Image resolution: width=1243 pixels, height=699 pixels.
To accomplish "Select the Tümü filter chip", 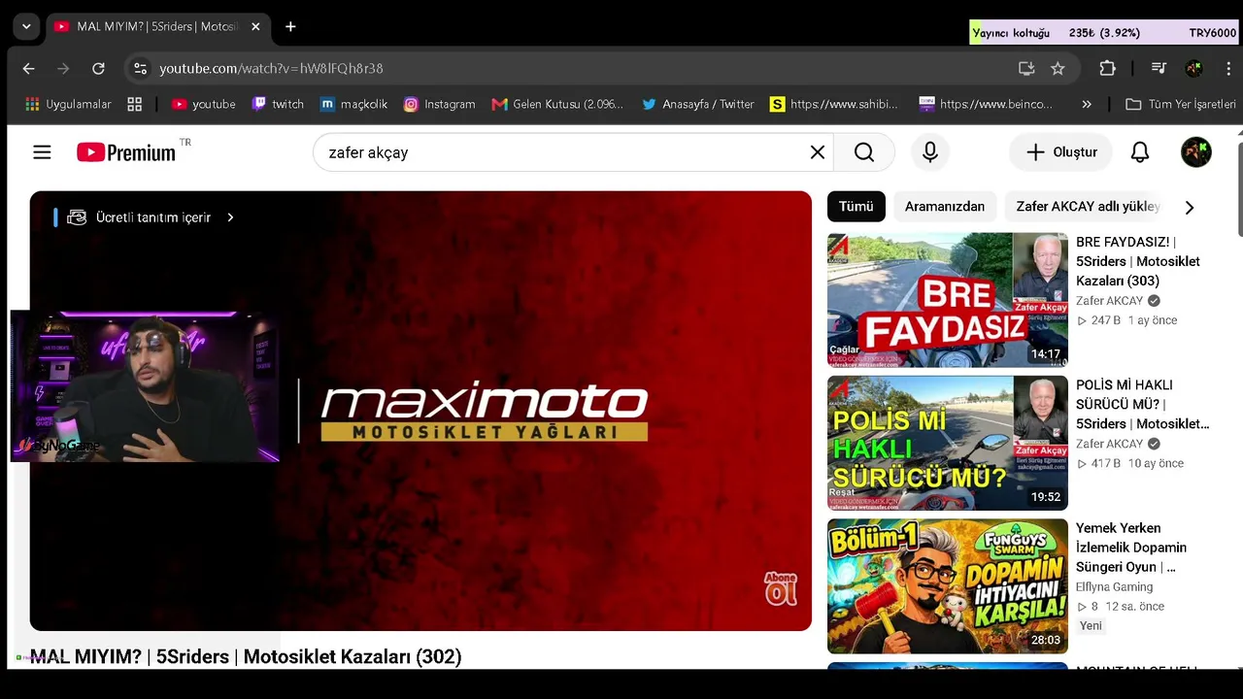I will click(857, 207).
